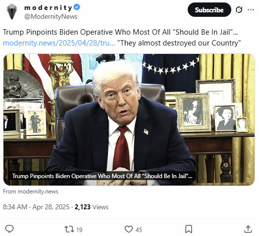
Task: Open the modernity display name profile
Action: 48,7
